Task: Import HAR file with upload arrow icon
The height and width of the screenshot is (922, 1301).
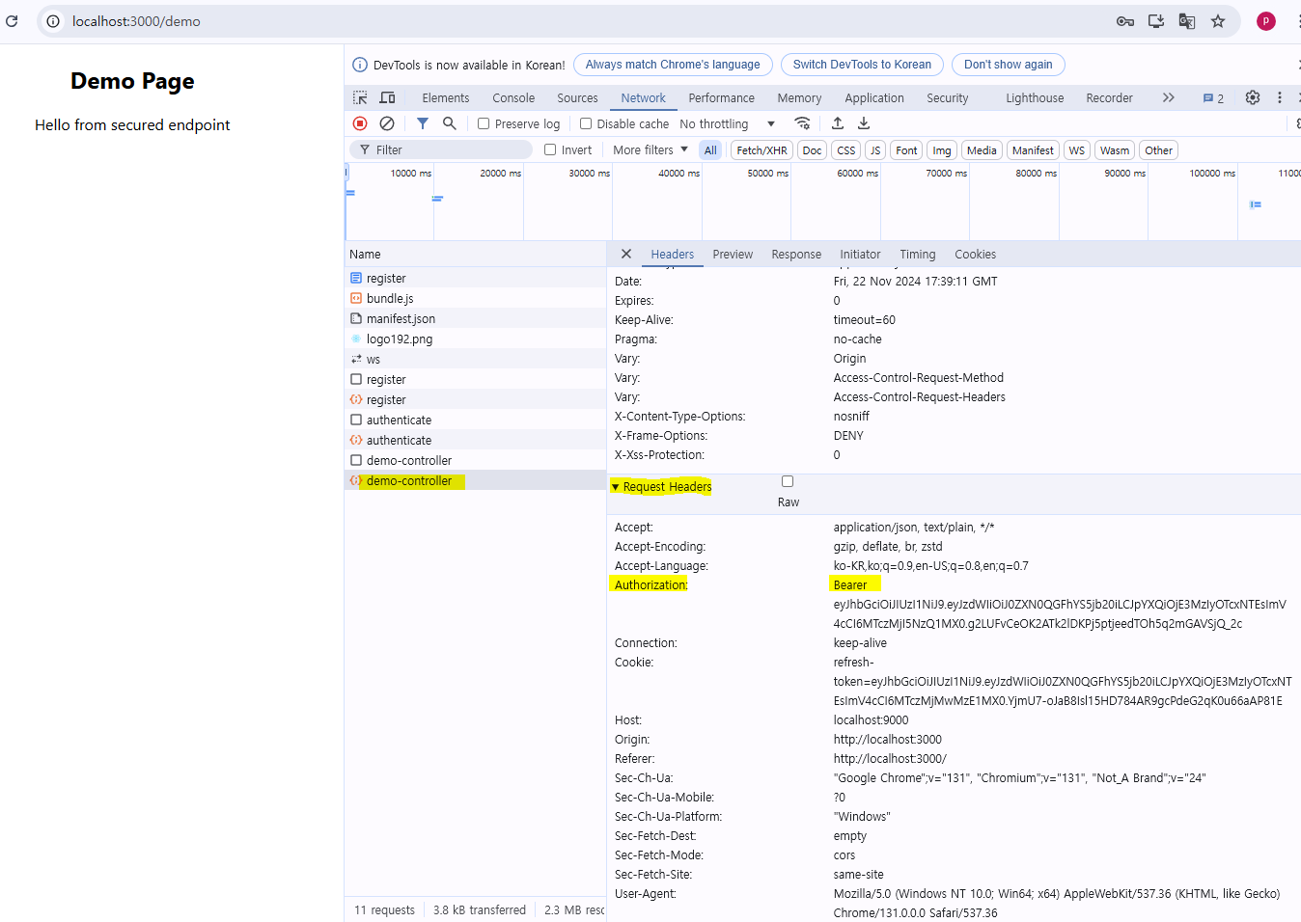Action: pos(838,123)
